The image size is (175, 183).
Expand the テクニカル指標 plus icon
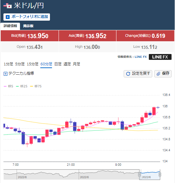click(x=6, y=74)
